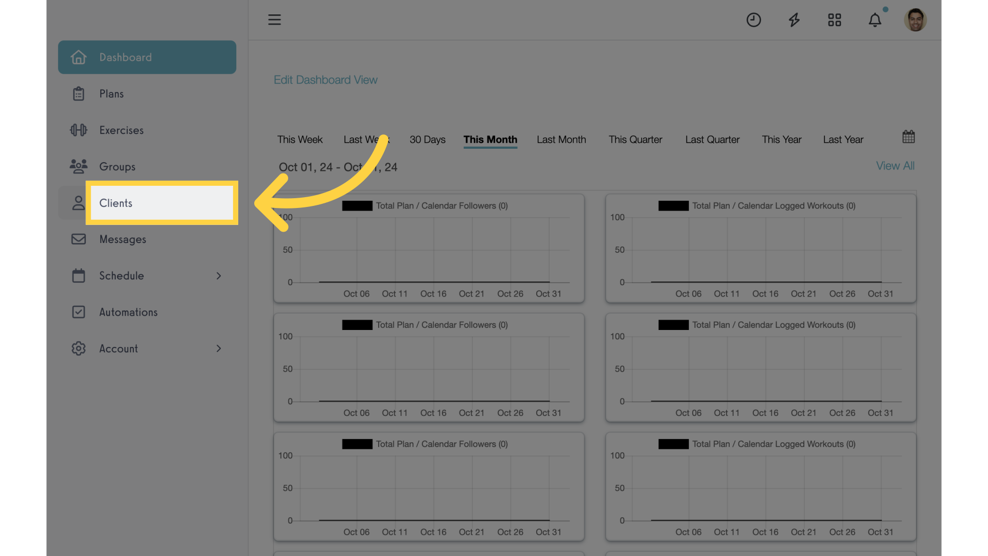Screen dimensions: 988x556
Task: Open the profile avatar picture
Action: tap(915, 20)
